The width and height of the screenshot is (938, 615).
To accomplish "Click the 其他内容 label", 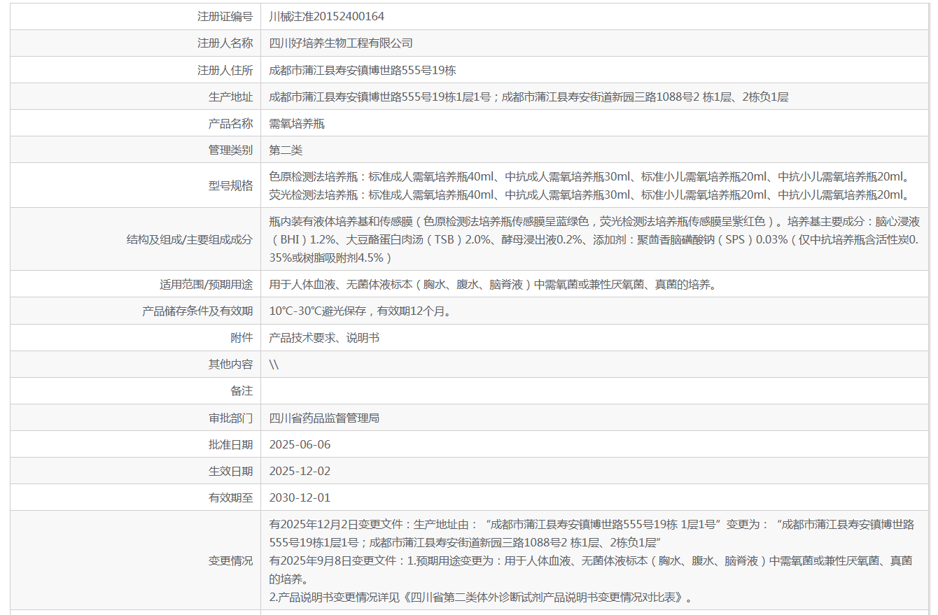I will pos(230,364).
